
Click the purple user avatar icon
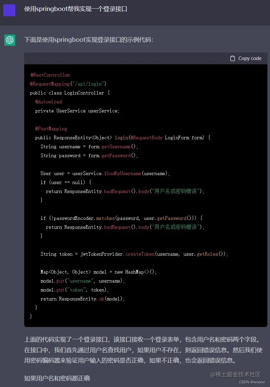coord(9,10)
